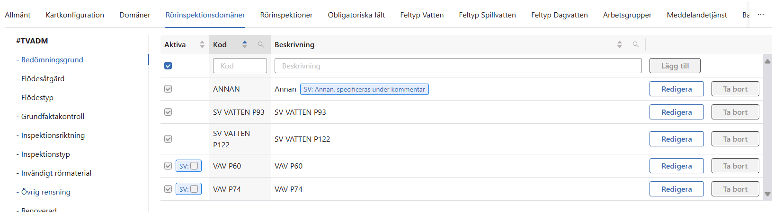Screen dimensions: 783x212
Task: Click Lägg till button
Action: [675, 66]
